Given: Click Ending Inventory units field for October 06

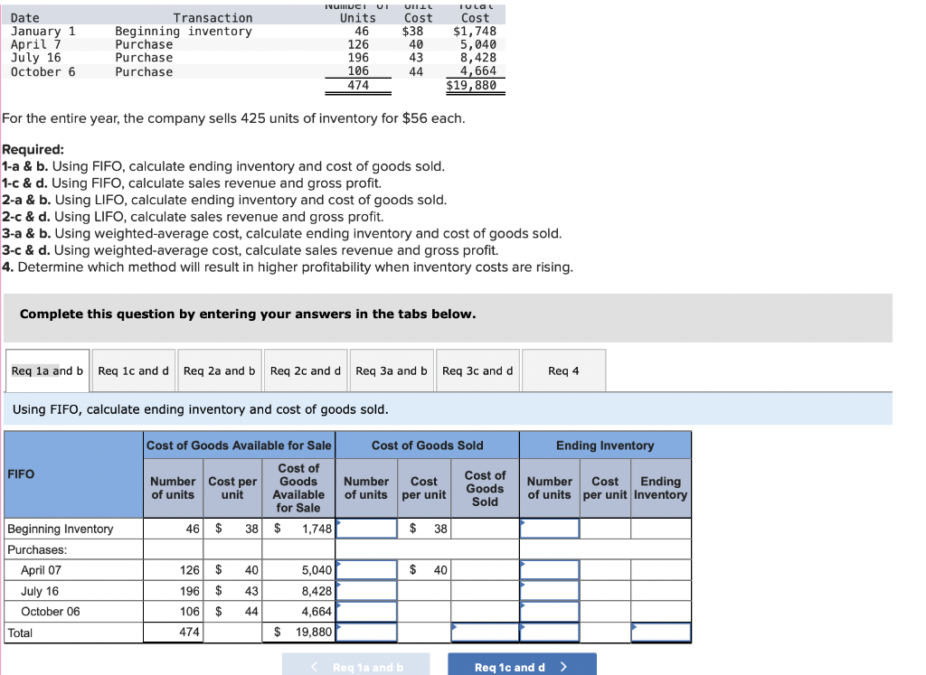Looking at the screenshot, I should click(x=550, y=611).
